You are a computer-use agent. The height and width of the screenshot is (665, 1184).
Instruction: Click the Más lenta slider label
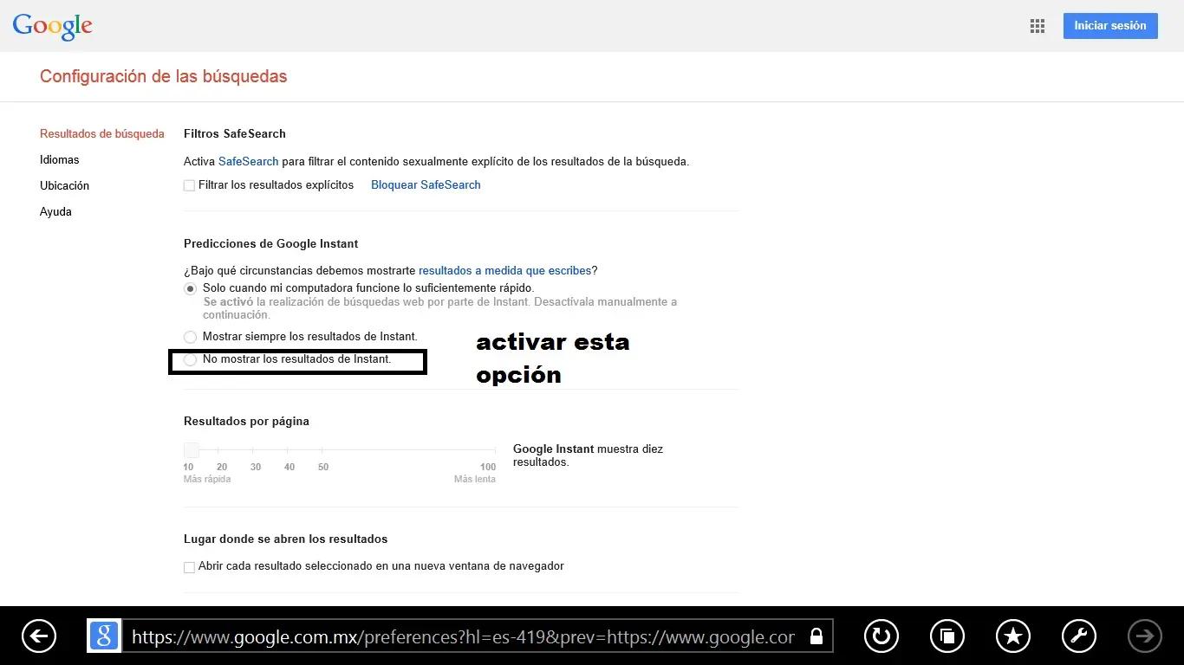(x=475, y=479)
